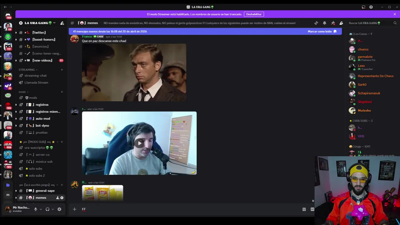Open microphone input options arrow
The width and height of the screenshot is (400, 225).
[x=41, y=209]
